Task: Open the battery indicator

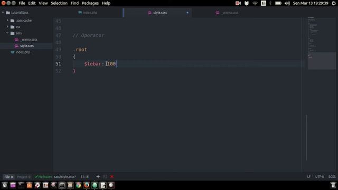Action: pos(278,3)
